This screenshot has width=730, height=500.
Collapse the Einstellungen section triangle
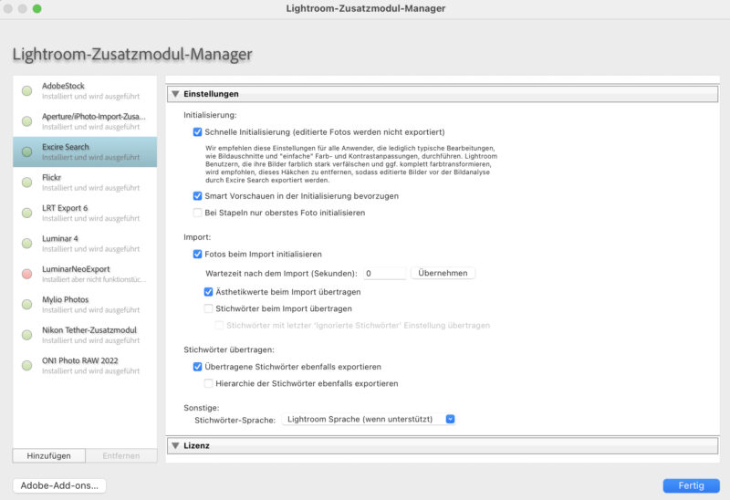(175, 94)
